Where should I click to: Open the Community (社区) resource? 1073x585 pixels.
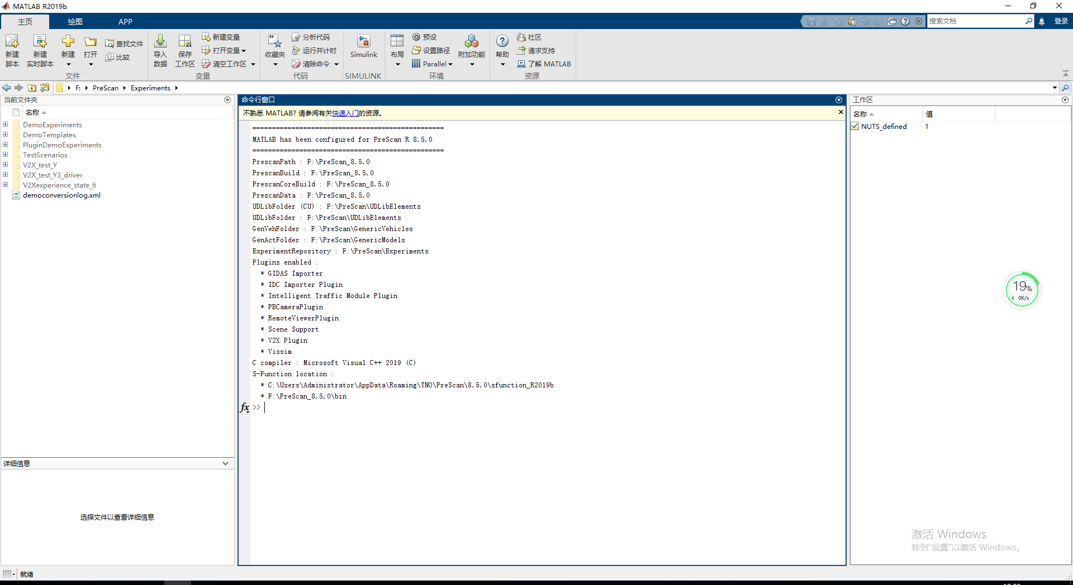[x=529, y=37]
